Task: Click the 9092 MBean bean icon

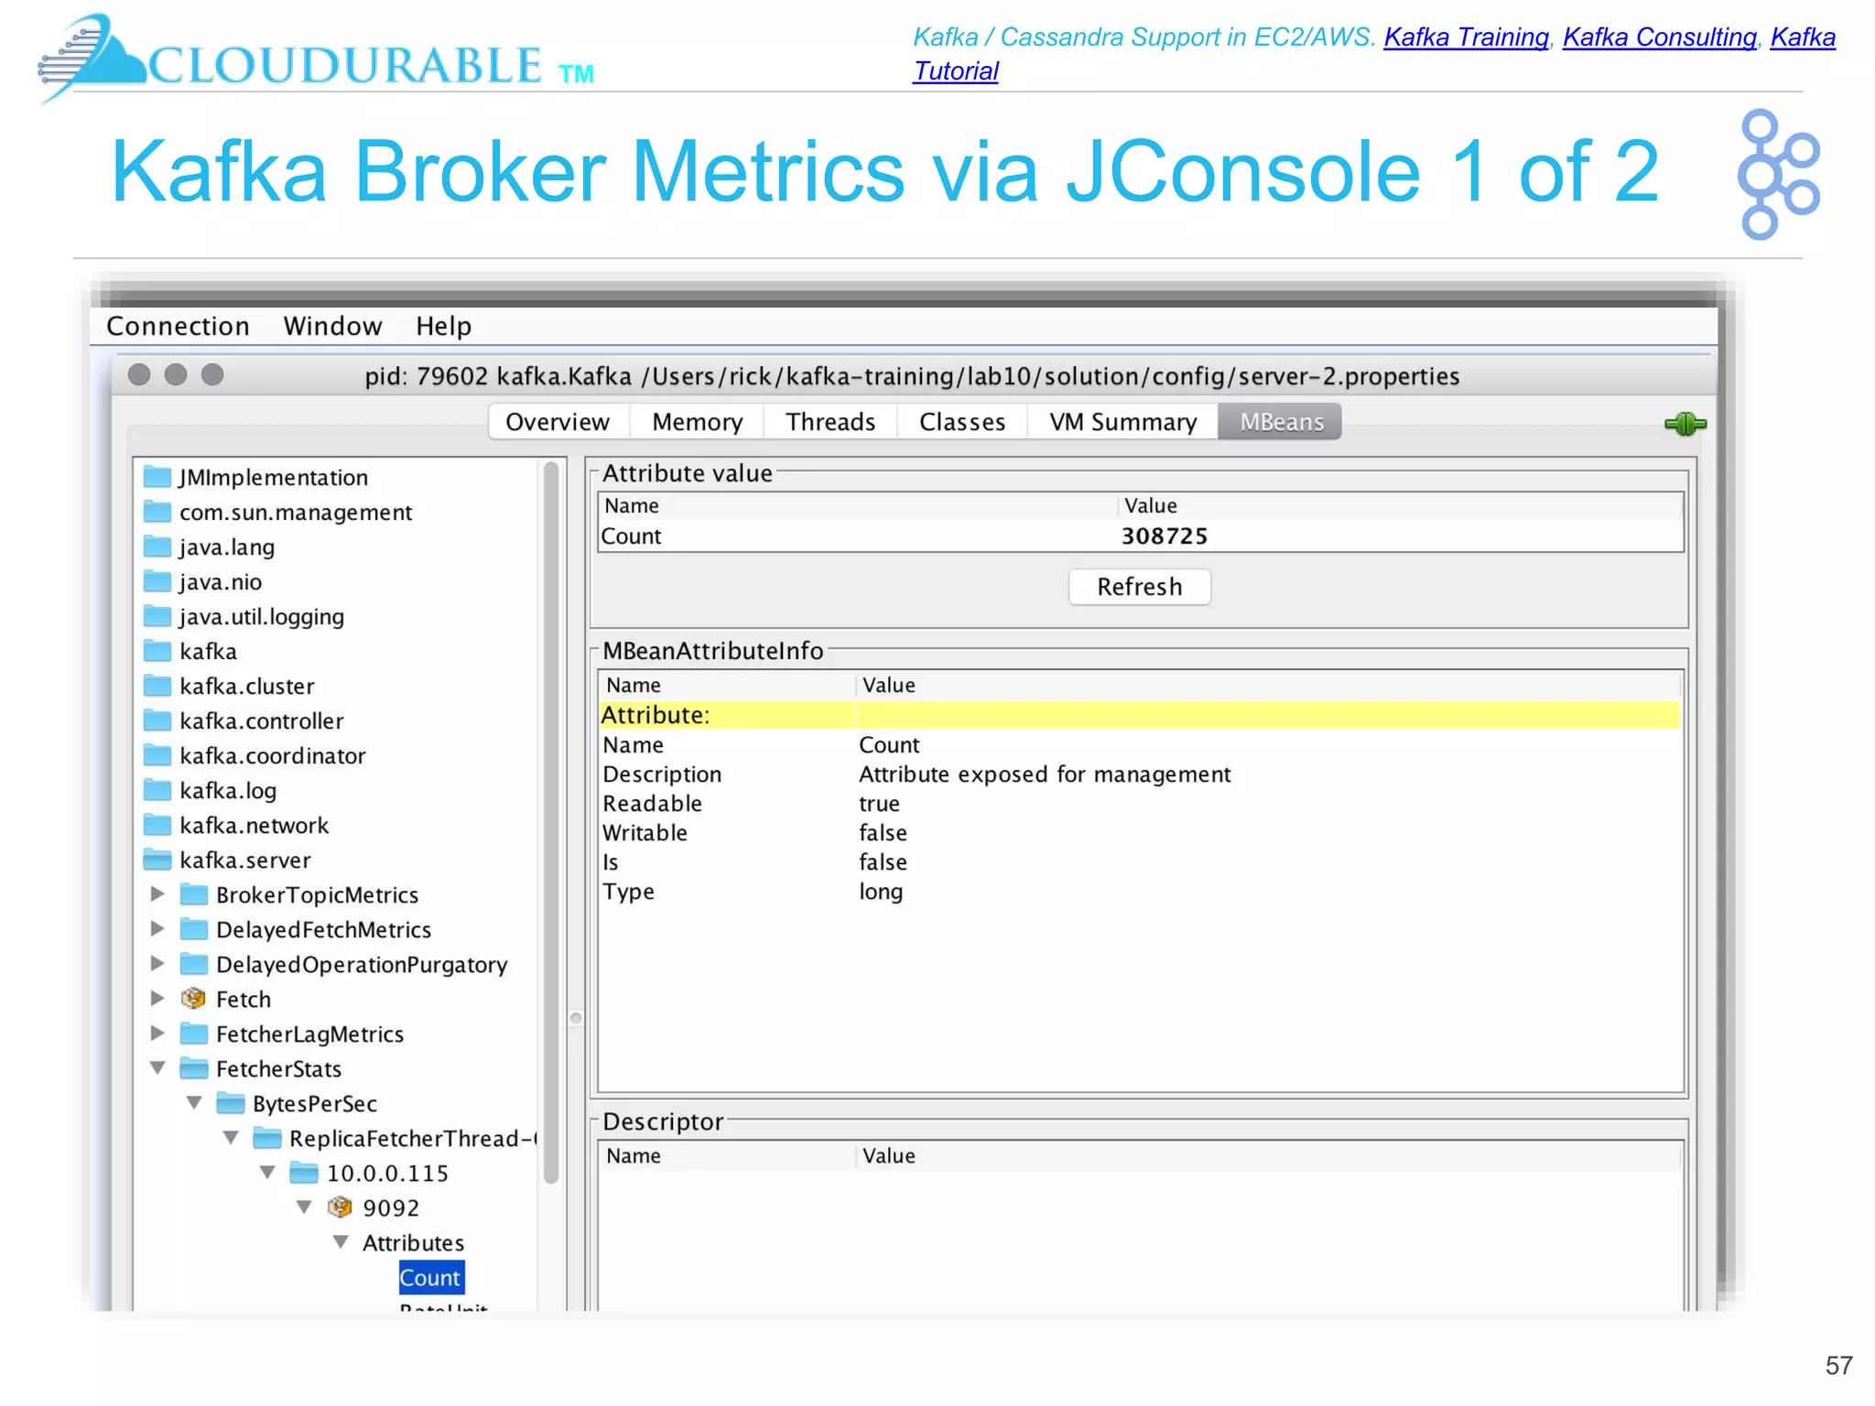Action: [340, 1207]
